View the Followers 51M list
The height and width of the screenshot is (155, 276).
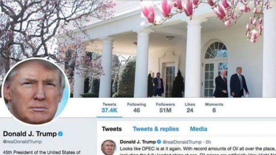(165, 107)
